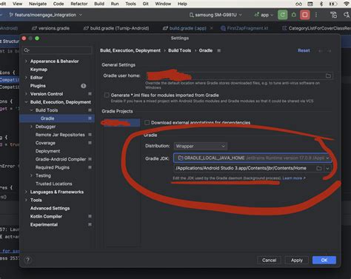The height and width of the screenshot is (279, 351).
Task: Click the Plugins update badge
Action: click(x=84, y=86)
